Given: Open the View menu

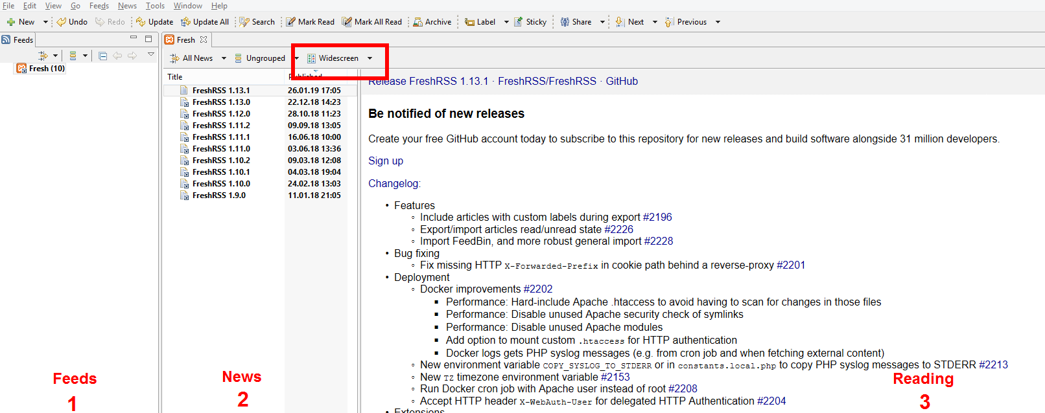Looking at the screenshot, I should [x=53, y=6].
